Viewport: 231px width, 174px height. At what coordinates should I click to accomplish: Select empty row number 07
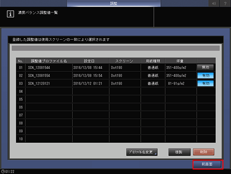(x=21, y=115)
